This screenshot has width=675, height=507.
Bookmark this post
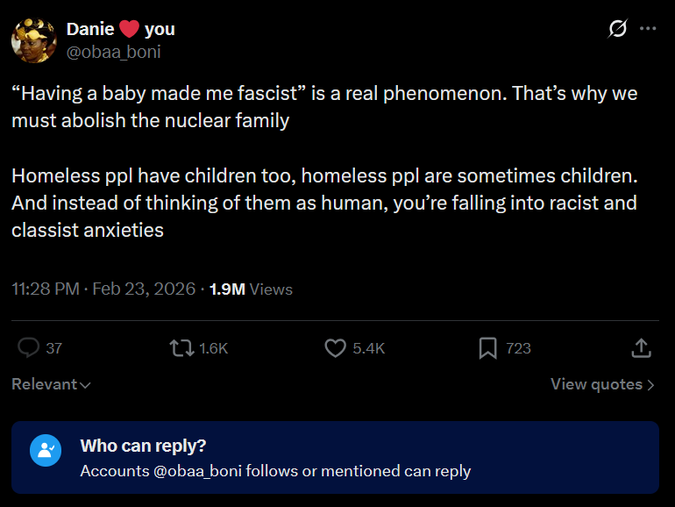click(488, 348)
